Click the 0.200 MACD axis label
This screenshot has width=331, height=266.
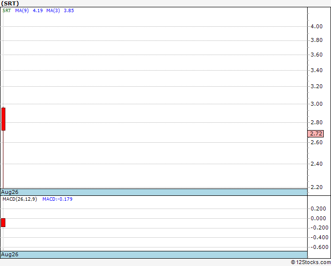pos(318,209)
